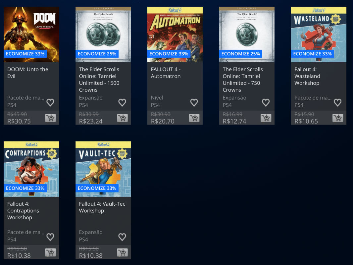Open the Wasteland Workshop cover image
353x265 pixels.
pos(319,34)
